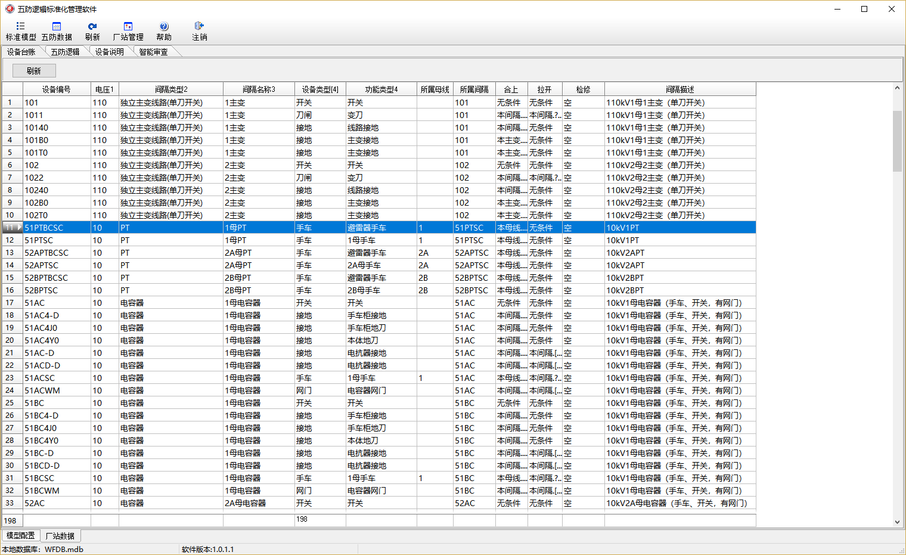The width and height of the screenshot is (906, 555).
Task: Select the 厂站数据 bottom tab
Action: pos(60,536)
